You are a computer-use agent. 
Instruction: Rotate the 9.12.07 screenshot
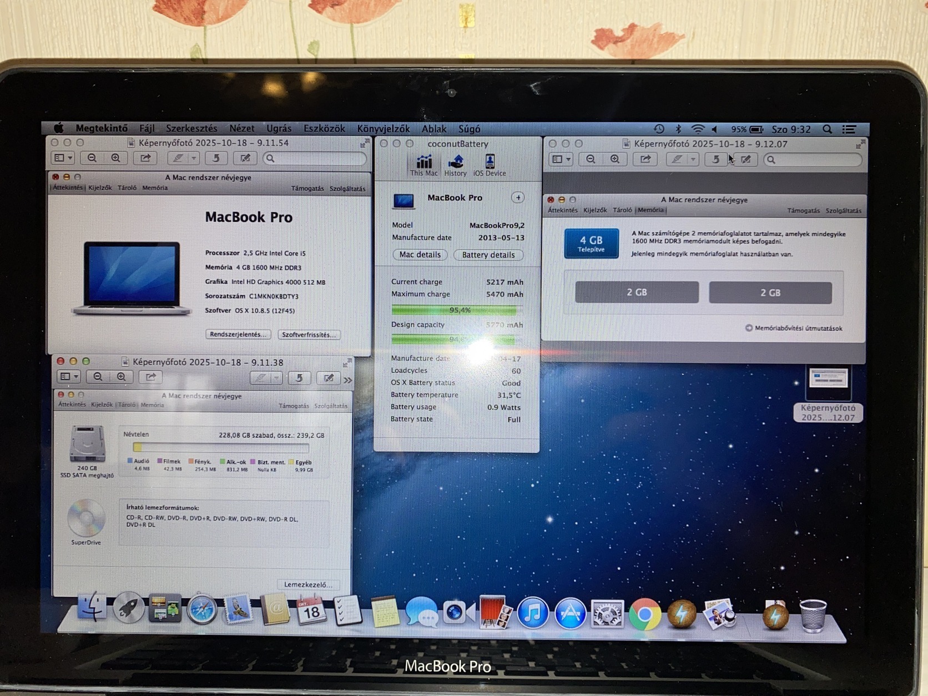pyautogui.click(x=716, y=159)
